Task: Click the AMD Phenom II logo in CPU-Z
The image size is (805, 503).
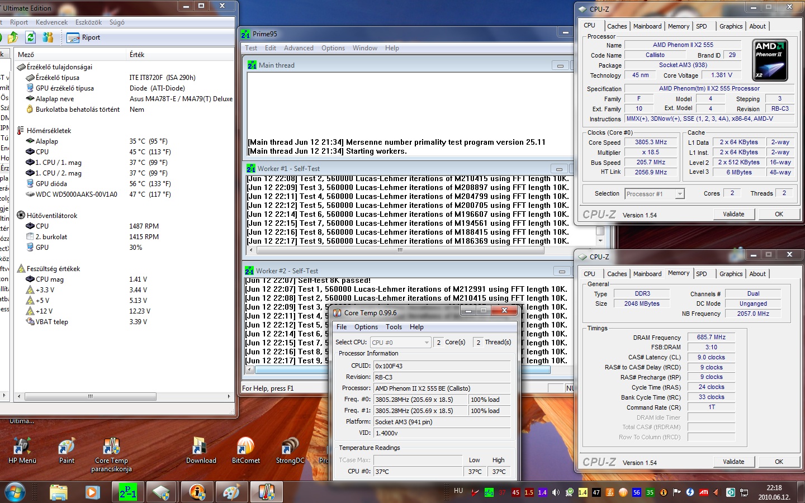Action: (x=770, y=60)
